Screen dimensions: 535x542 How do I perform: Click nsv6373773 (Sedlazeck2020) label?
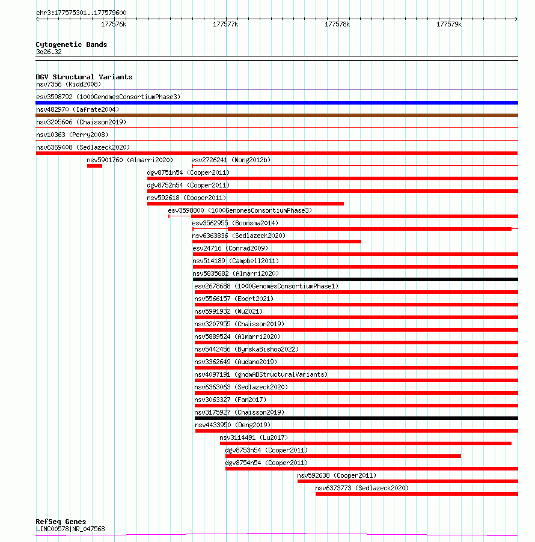[x=362, y=488]
